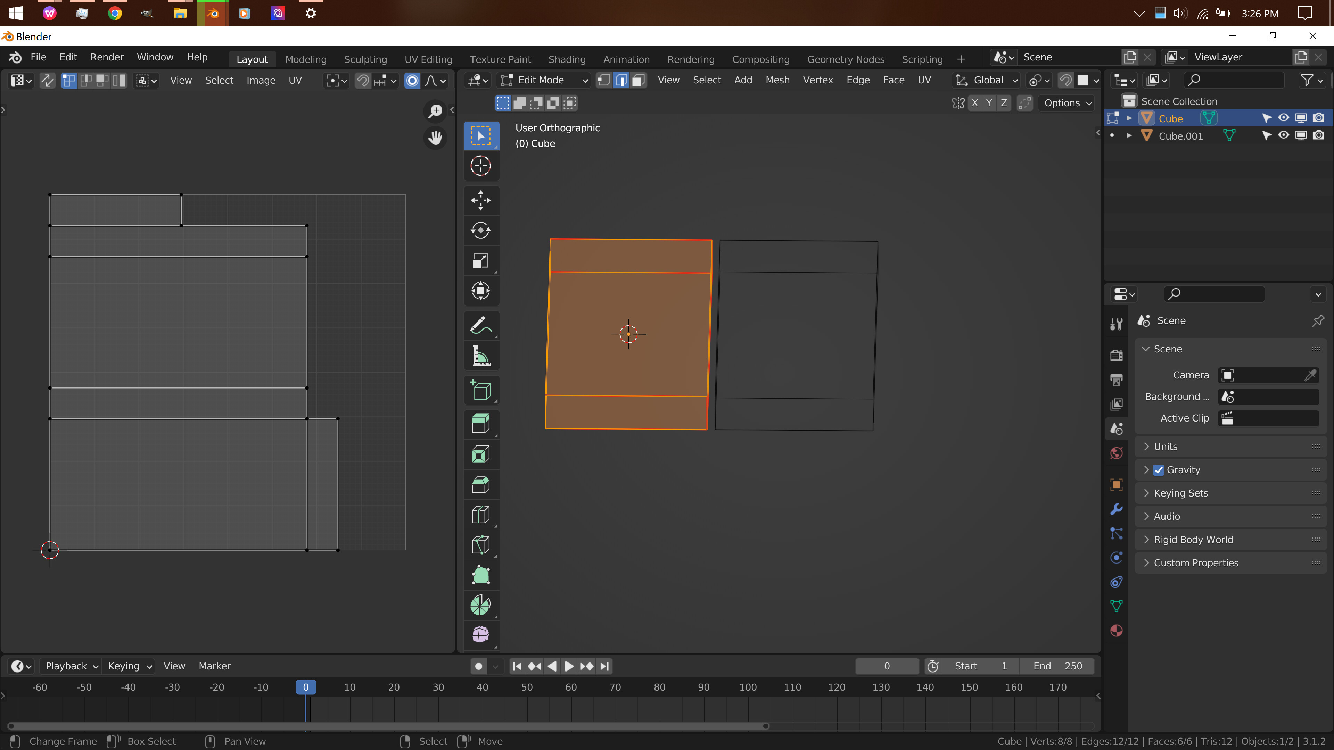This screenshot has height=750, width=1334.
Task: Activate the Scale tool
Action: click(480, 260)
